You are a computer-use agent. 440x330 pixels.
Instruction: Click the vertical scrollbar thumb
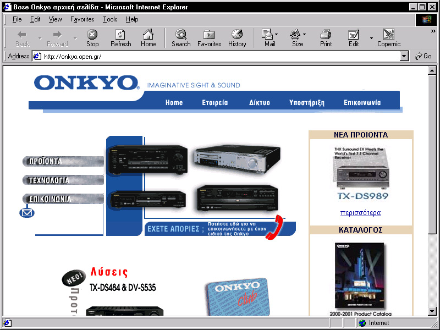(x=432, y=154)
